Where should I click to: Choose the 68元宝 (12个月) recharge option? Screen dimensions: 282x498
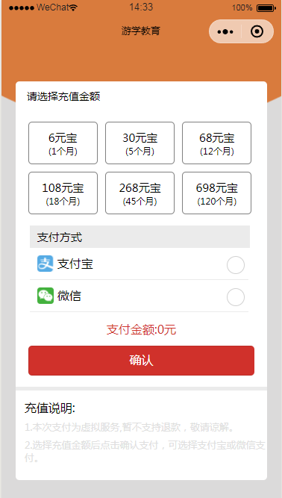point(216,143)
